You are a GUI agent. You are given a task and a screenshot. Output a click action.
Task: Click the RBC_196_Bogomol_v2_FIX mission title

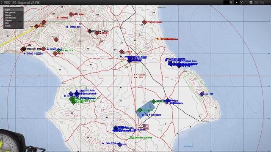click(22, 3)
